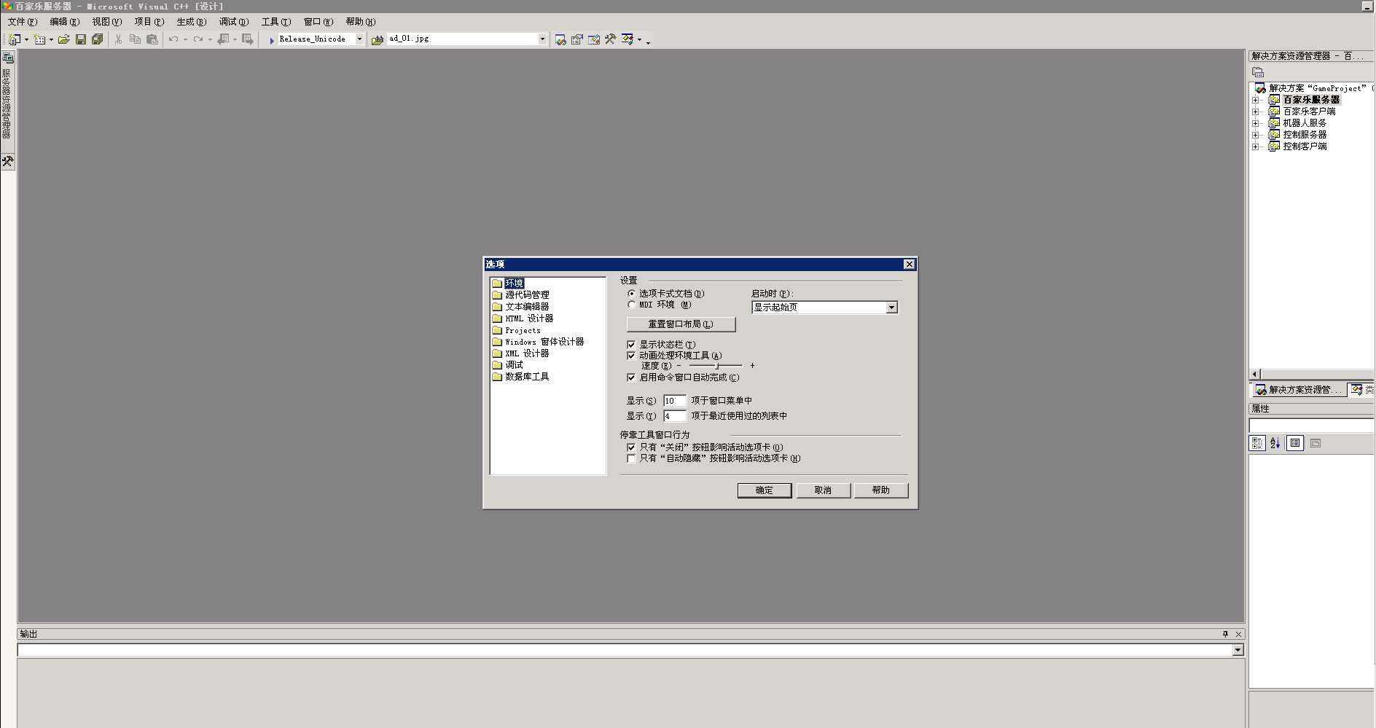Click the New Project toolbar icon

coord(14,39)
